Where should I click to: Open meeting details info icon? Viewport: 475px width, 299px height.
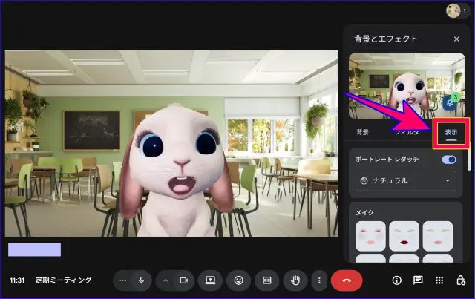pyautogui.click(x=396, y=280)
